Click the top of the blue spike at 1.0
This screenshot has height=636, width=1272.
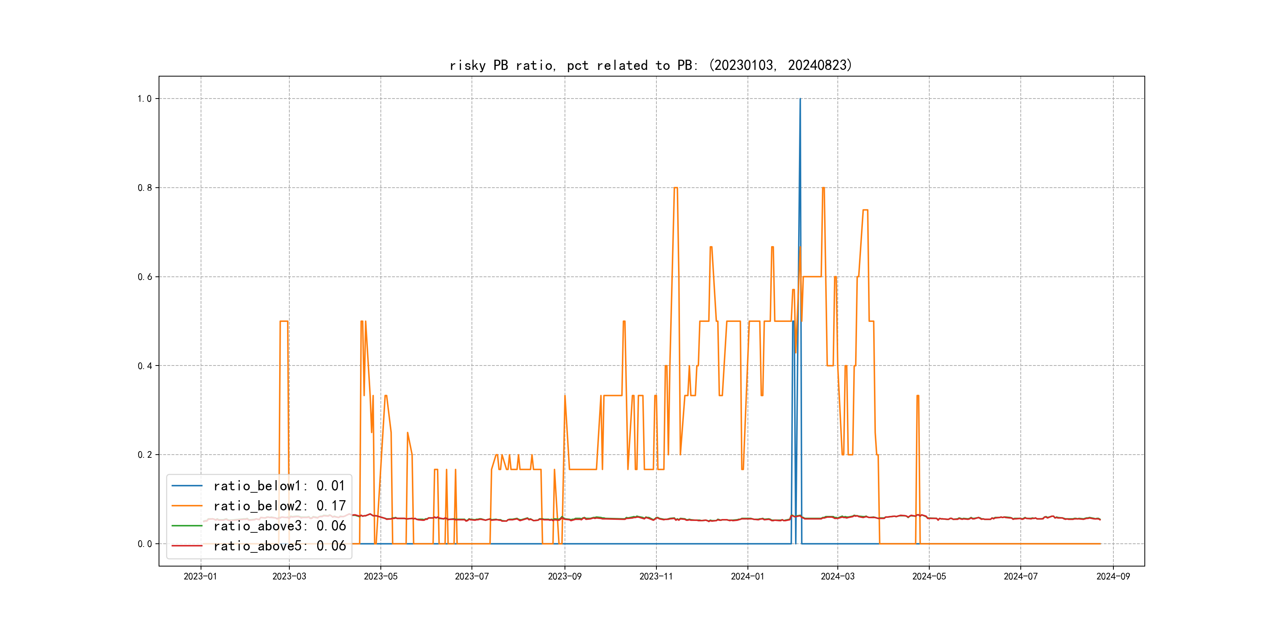click(x=800, y=99)
